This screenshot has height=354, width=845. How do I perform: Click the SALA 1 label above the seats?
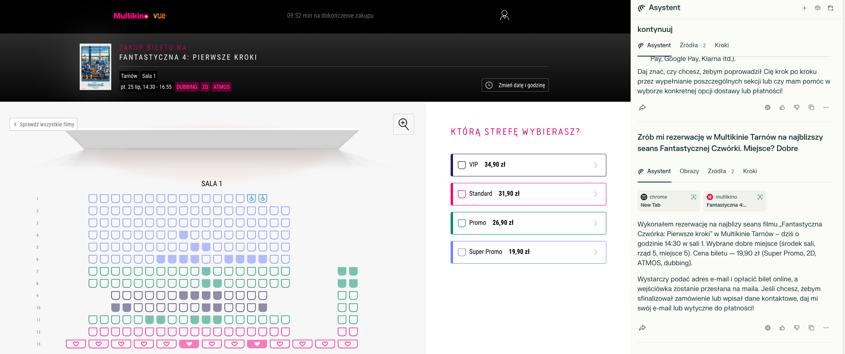(212, 184)
